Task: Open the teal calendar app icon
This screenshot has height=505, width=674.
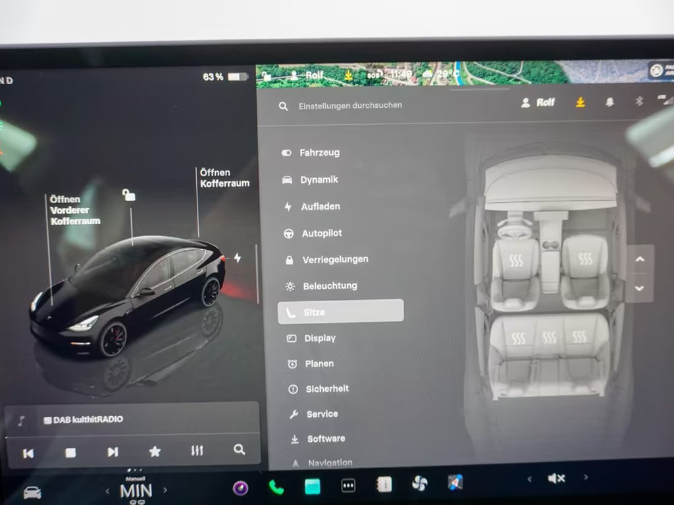Action: (x=313, y=487)
